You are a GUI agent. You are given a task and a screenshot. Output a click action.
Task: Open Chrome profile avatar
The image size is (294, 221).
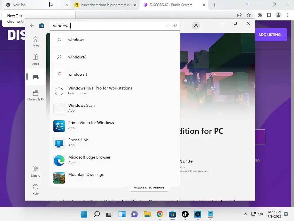[278, 15]
